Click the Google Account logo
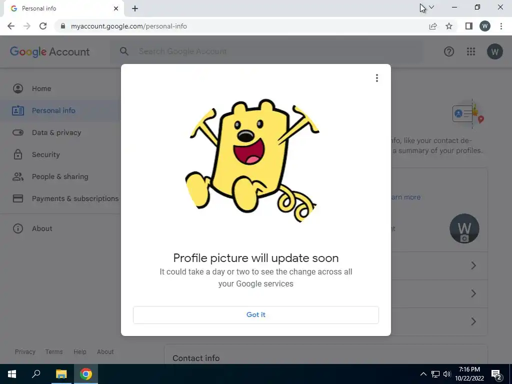The image size is (512, 384). (x=49, y=51)
